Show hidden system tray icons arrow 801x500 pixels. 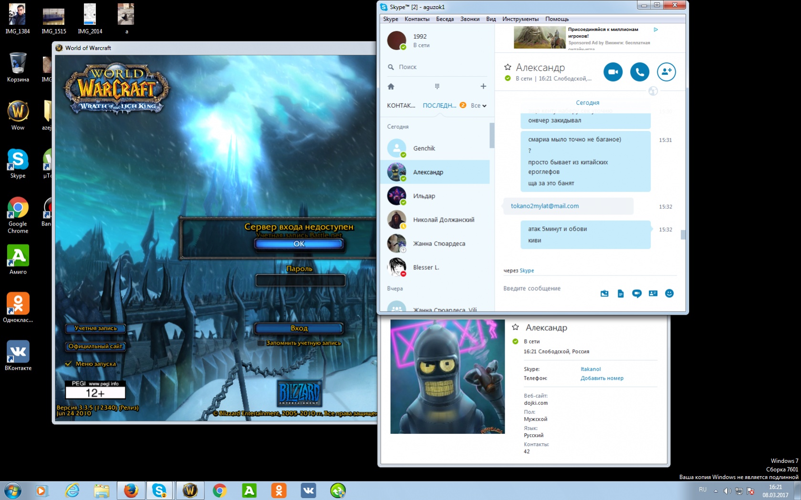point(716,490)
